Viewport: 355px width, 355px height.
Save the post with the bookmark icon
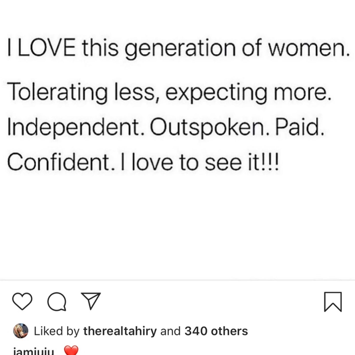tap(333, 302)
